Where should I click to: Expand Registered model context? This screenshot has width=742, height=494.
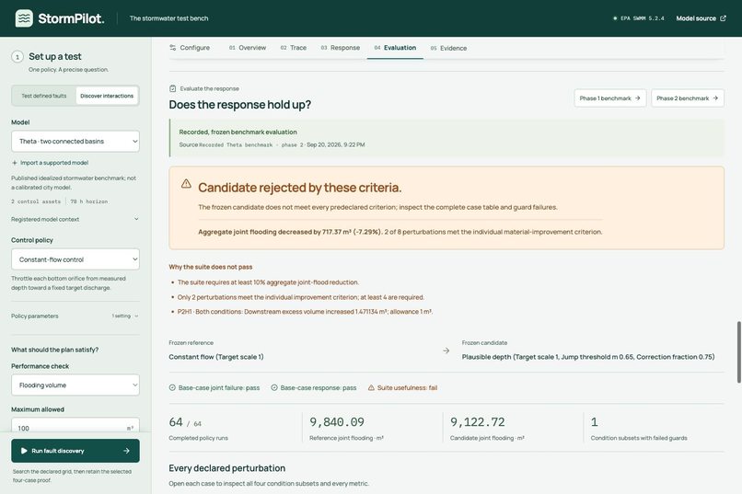click(75, 219)
